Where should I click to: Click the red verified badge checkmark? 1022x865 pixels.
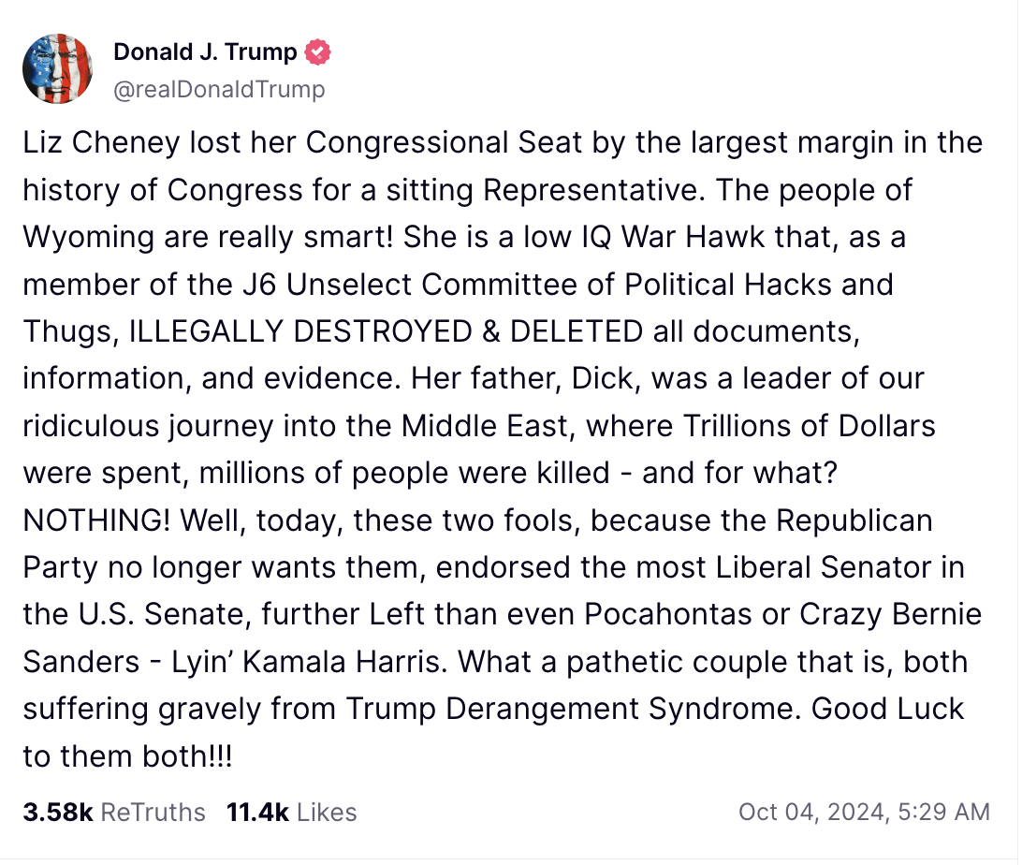point(319,52)
